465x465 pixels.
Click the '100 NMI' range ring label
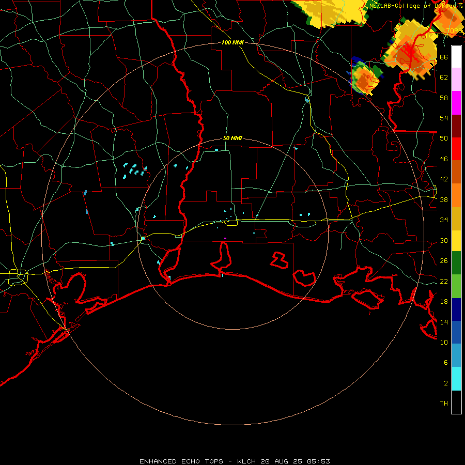pos(233,43)
